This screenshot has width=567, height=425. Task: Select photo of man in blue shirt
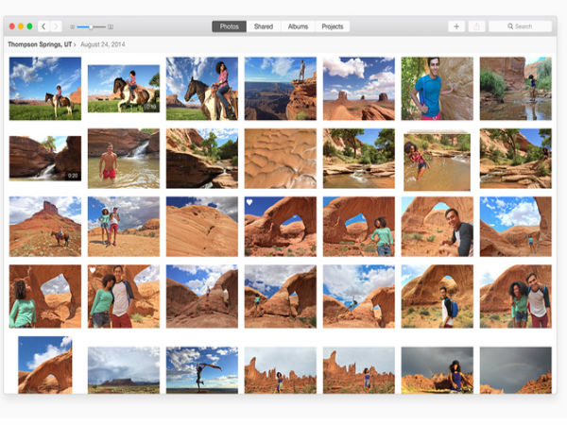(x=437, y=89)
